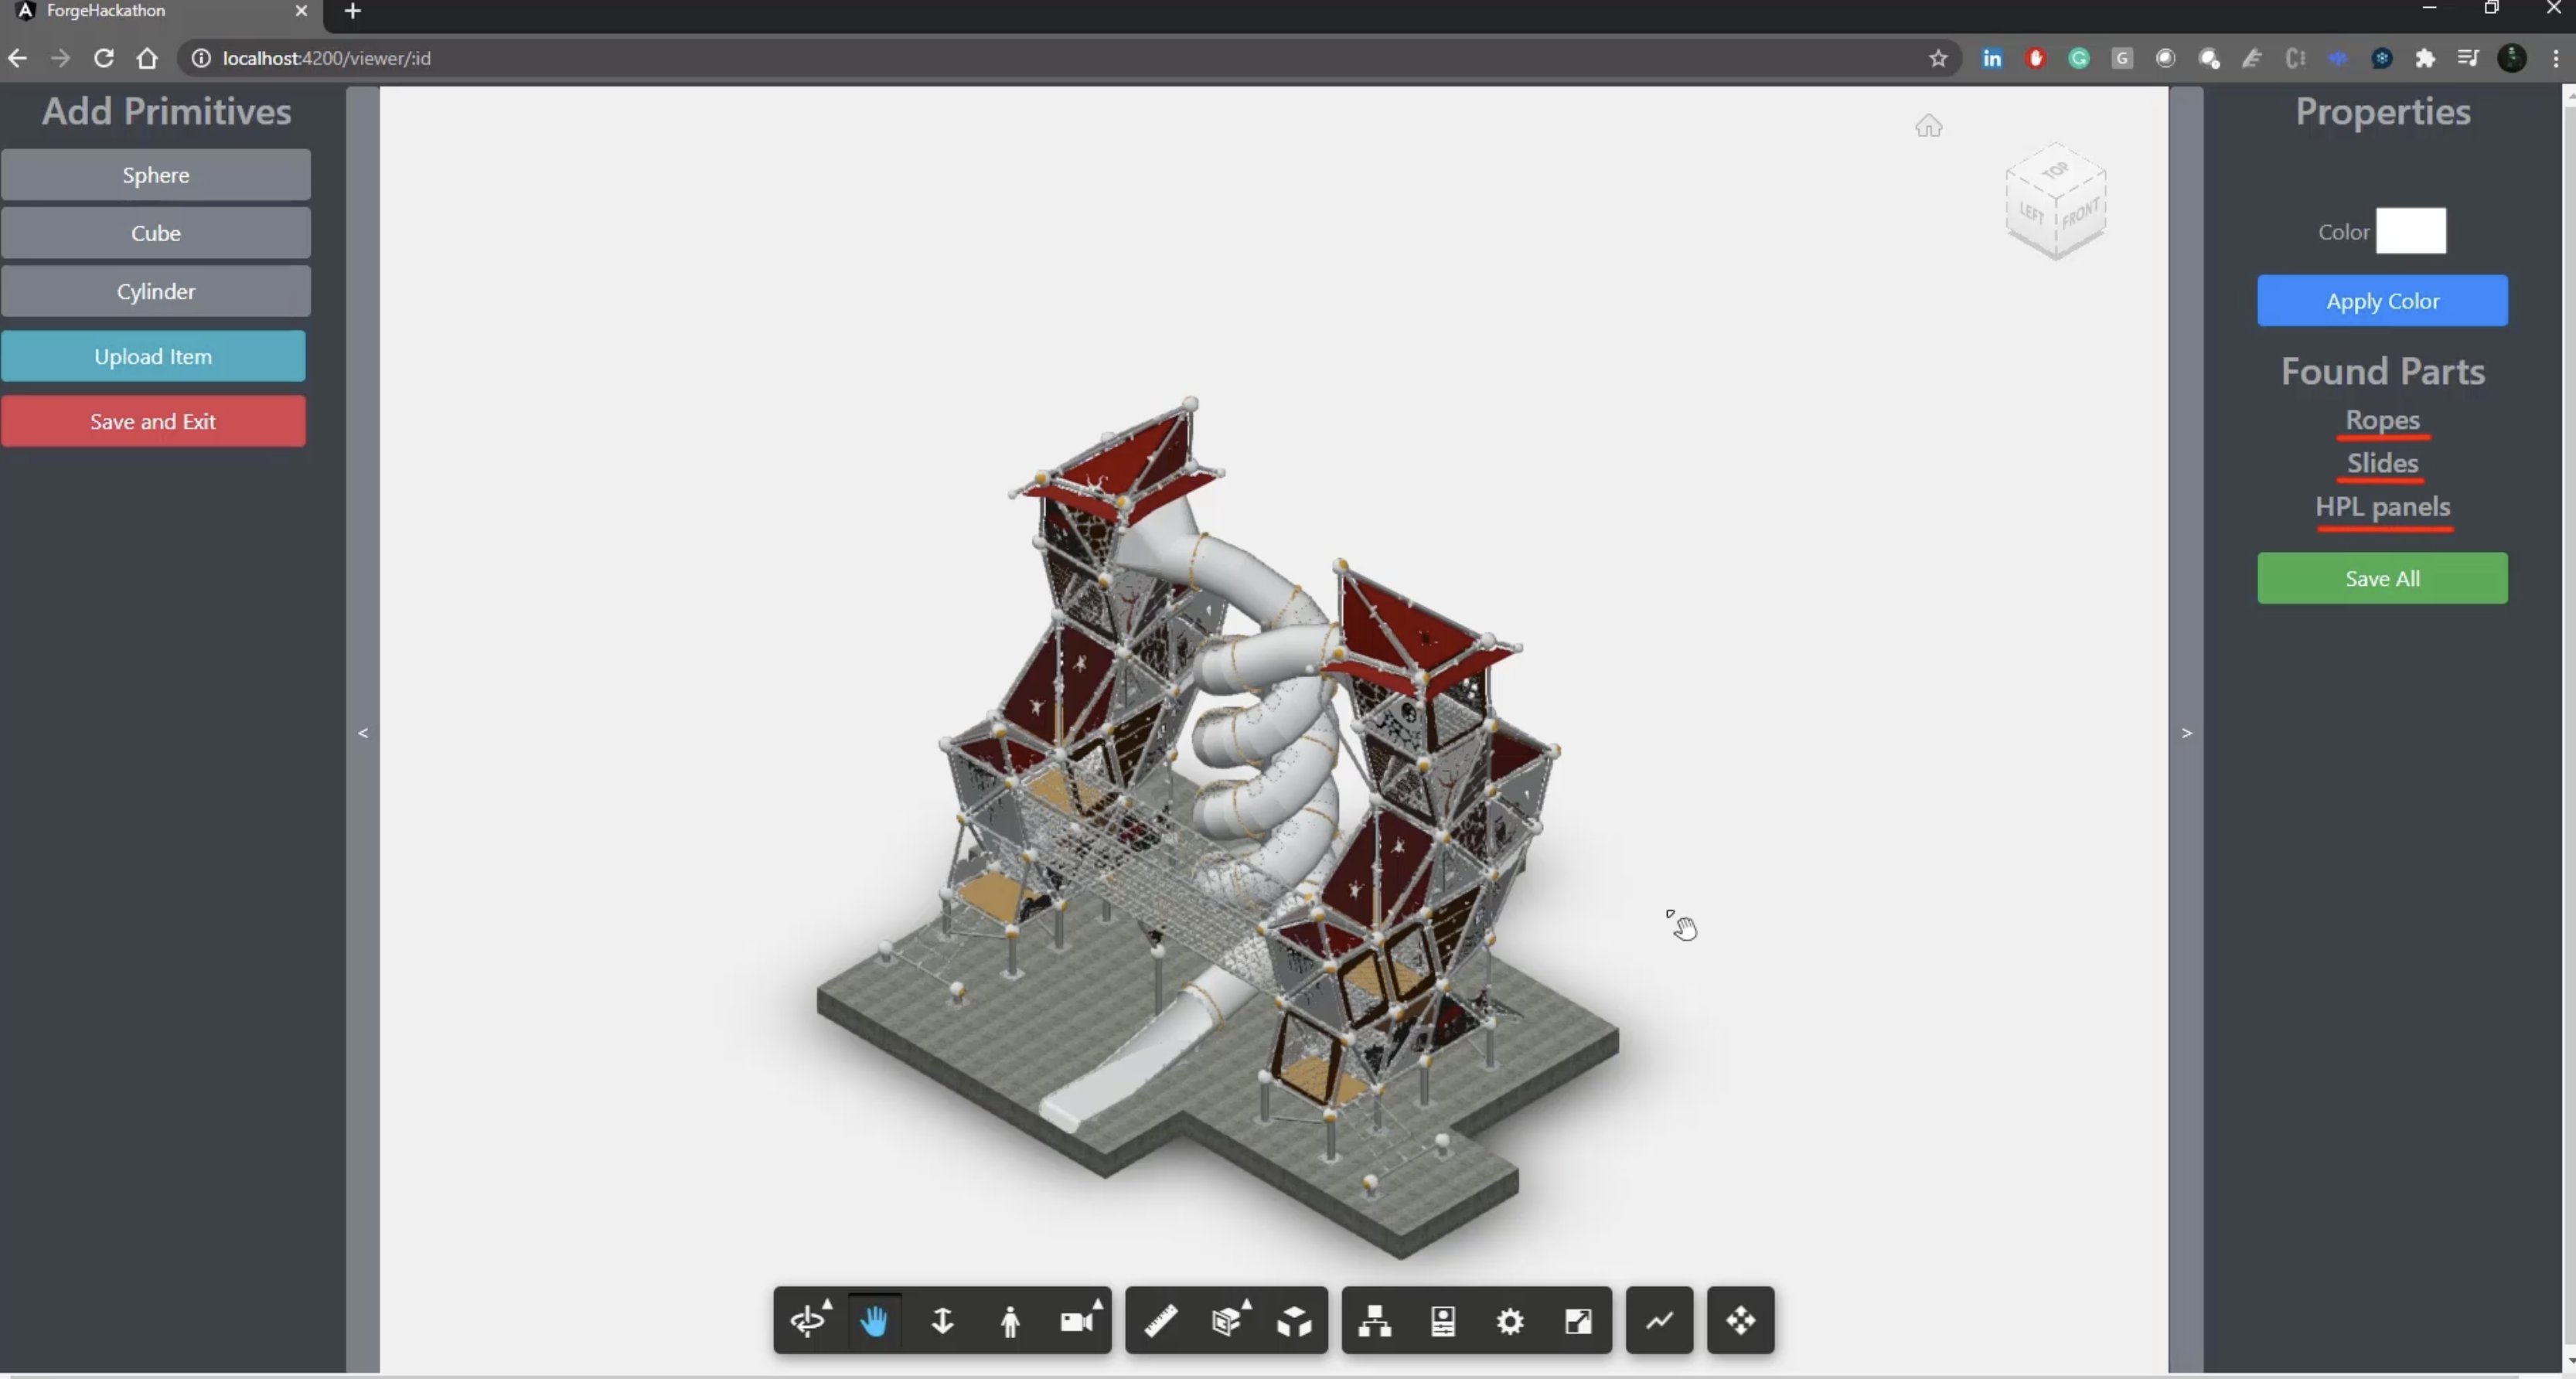Open a new browser tab

click(352, 11)
